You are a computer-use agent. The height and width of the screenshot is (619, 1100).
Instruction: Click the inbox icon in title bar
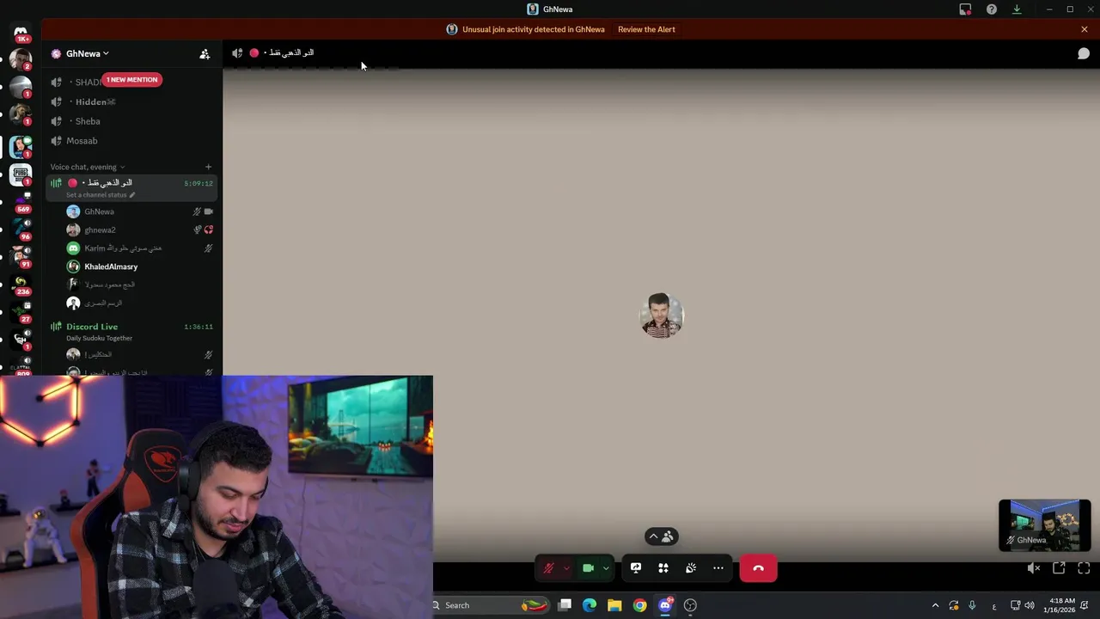pyautogui.click(x=966, y=9)
